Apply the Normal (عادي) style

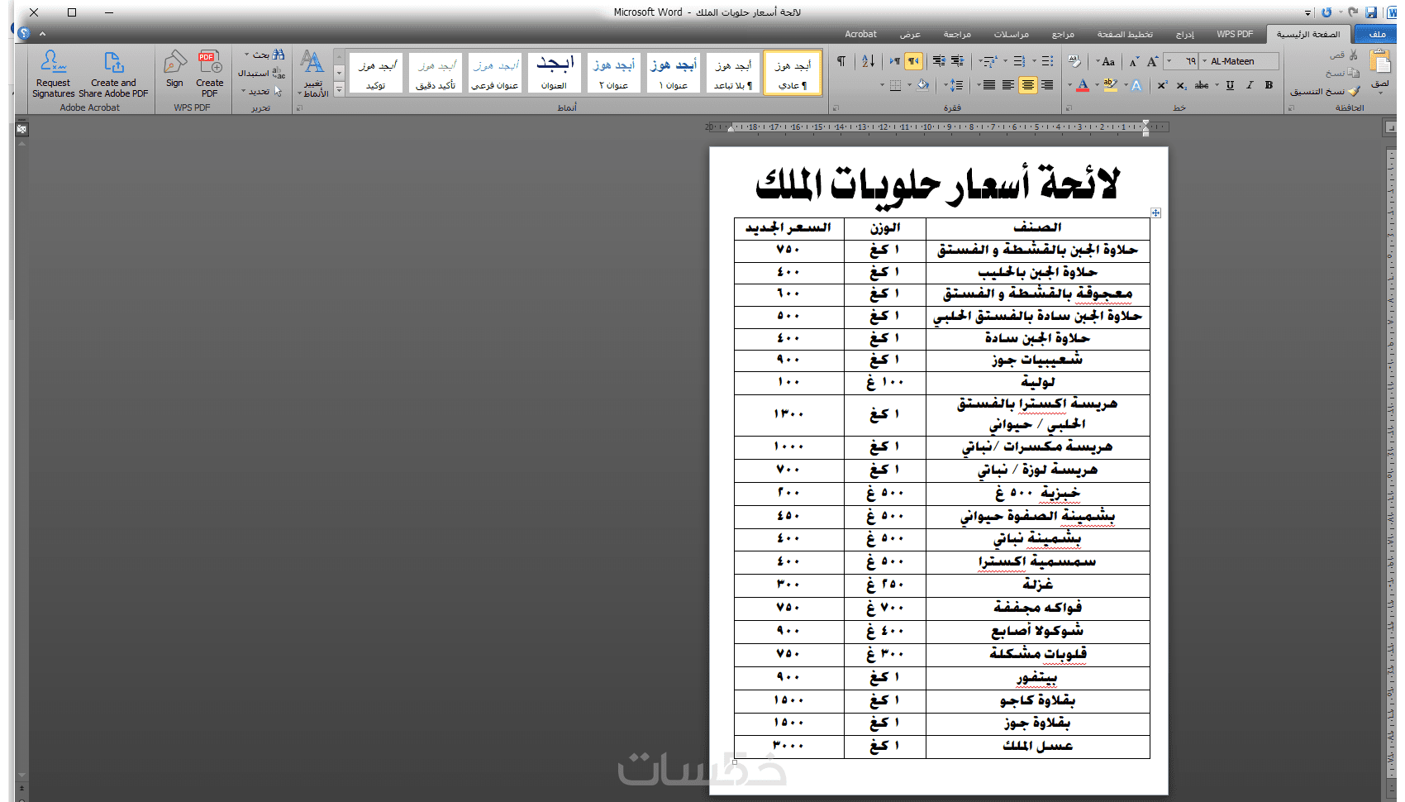click(793, 73)
